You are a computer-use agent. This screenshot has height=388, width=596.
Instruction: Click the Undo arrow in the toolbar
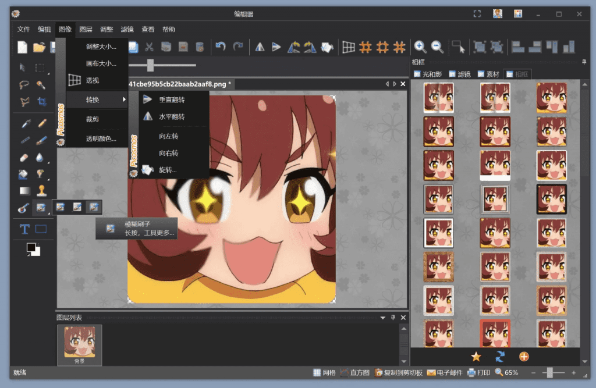point(221,47)
